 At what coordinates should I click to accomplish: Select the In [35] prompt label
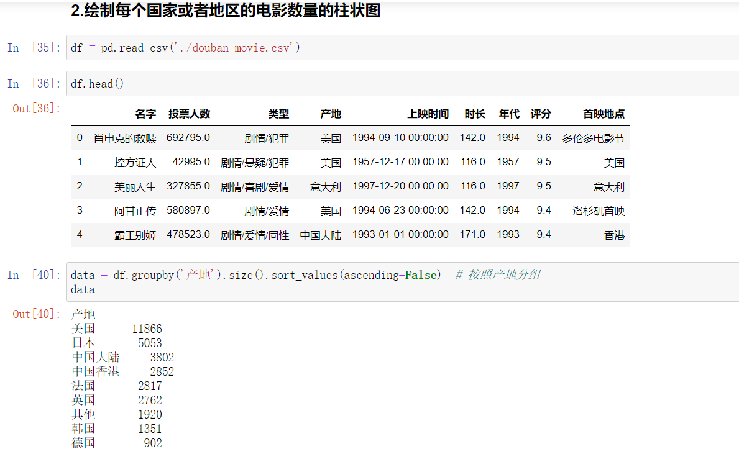coord(34,48)
